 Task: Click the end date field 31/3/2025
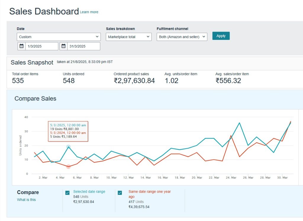click(x=83, y=46)
